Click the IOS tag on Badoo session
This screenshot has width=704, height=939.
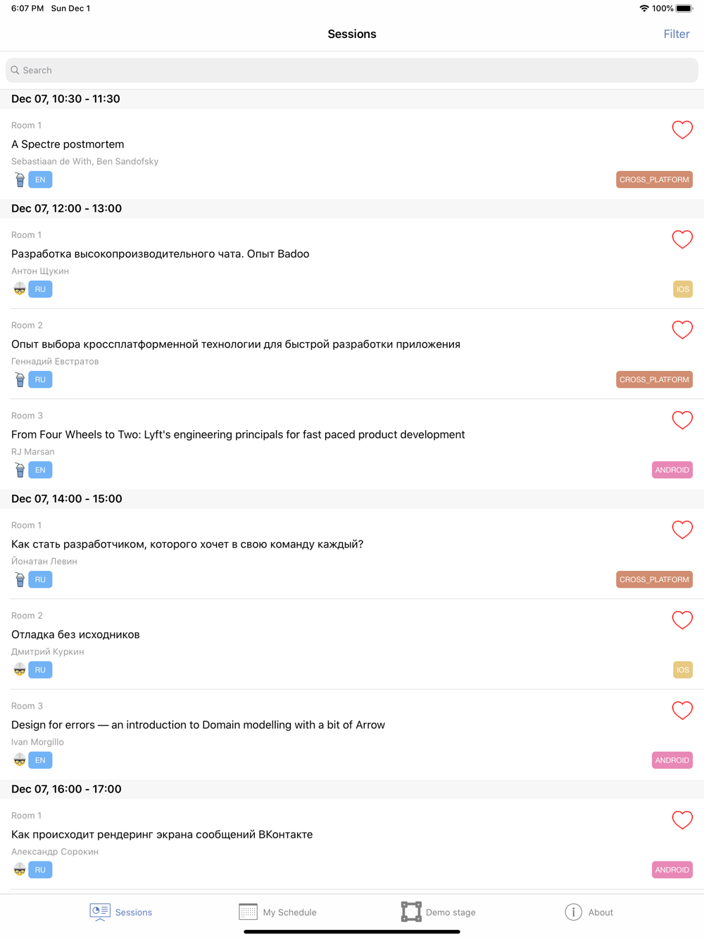[x=682, y=289]
